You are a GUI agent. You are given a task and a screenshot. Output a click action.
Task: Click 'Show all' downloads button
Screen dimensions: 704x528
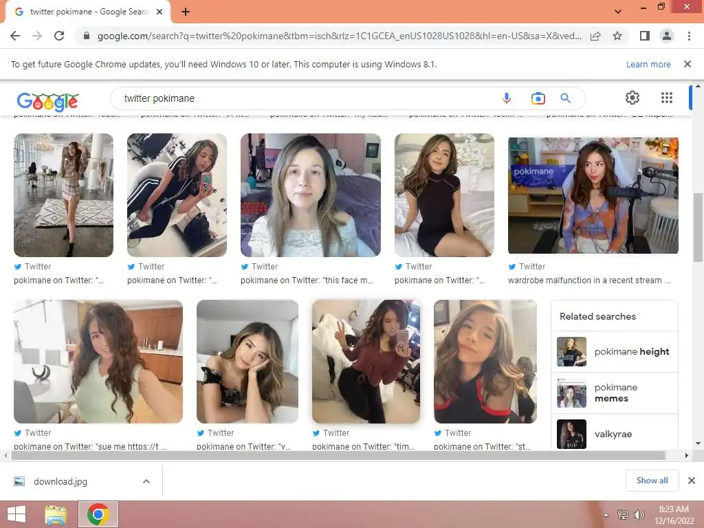click(x=652, y=481)
